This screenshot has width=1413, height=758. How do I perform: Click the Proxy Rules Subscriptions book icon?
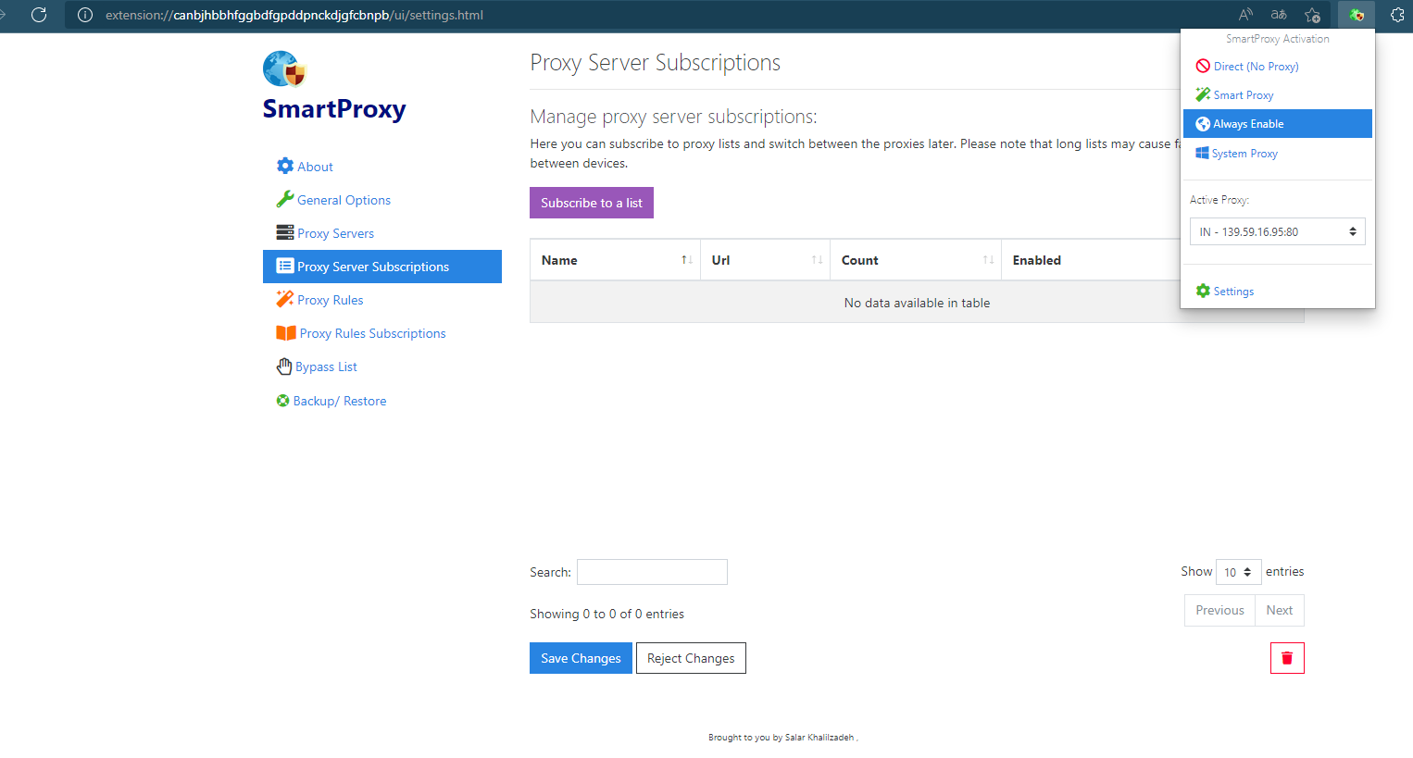click(286, 332)
